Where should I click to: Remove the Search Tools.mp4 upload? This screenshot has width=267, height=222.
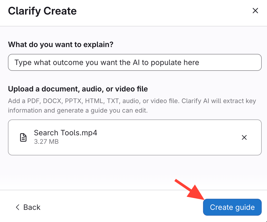coord(244,137)
